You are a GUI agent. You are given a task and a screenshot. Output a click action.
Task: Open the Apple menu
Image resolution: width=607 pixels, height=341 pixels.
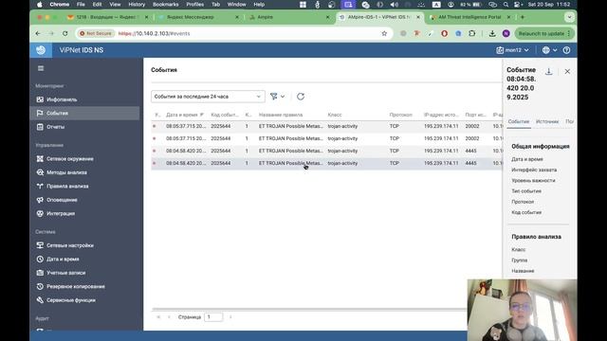(x=40, y=5)
